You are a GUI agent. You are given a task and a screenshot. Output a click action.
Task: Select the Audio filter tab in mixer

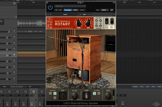coord(136,87)
